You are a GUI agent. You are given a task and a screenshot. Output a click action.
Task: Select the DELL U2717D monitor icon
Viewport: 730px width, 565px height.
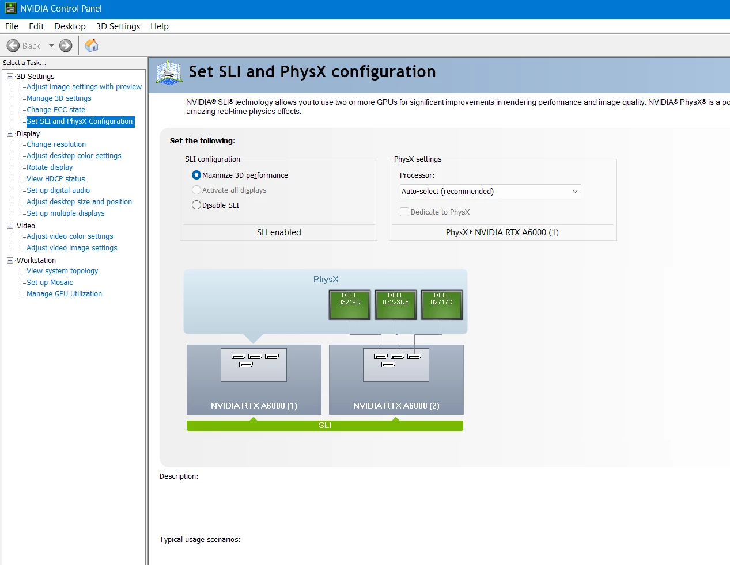pos(442,304)
